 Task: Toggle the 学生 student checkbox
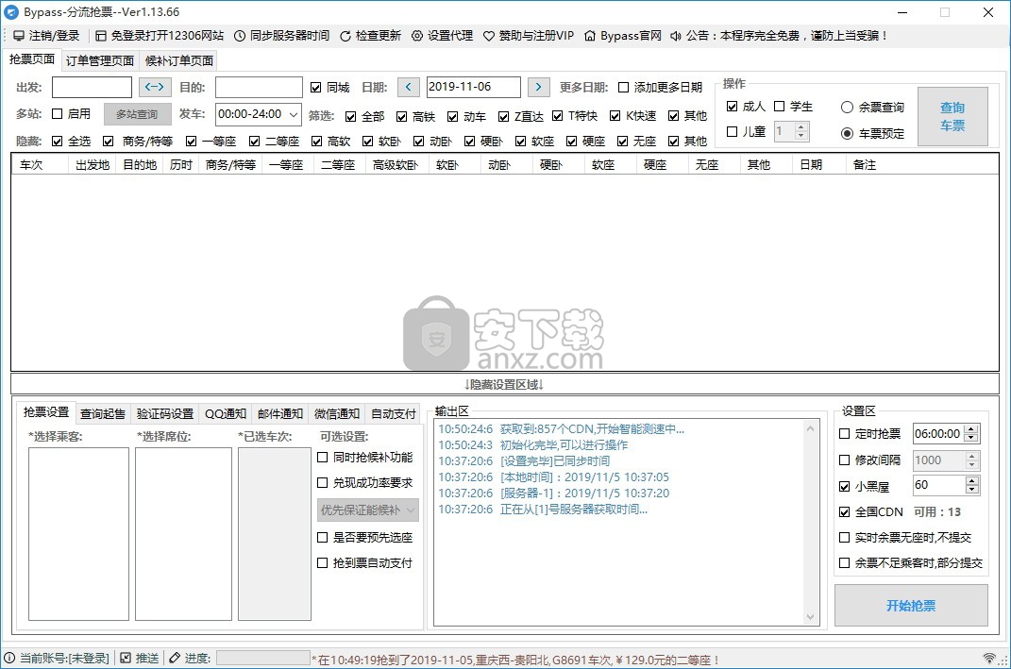click(x=780, y=107)
